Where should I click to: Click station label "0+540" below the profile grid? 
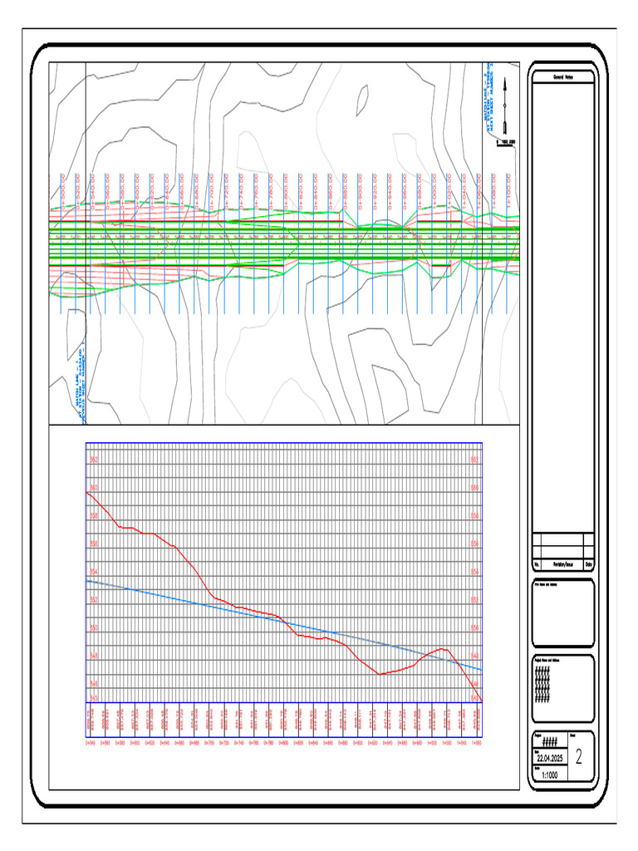pos(91,742)
